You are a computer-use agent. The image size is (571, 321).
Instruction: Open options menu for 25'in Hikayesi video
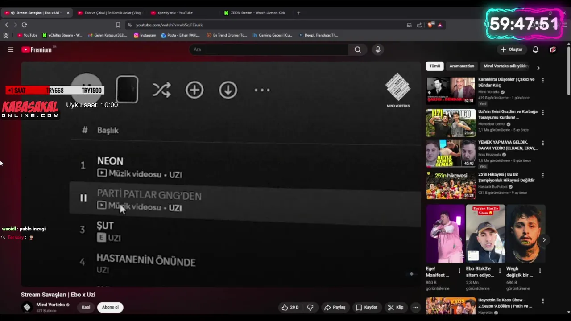point(543,175)
